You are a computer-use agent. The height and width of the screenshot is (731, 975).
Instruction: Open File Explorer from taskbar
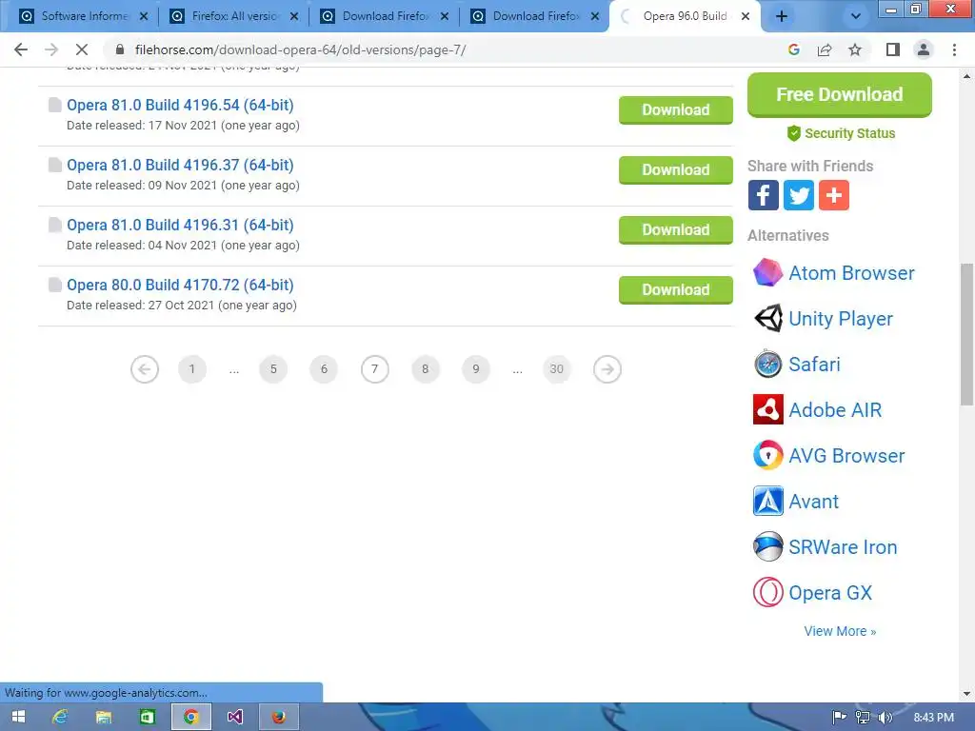[x=103, y=718]
